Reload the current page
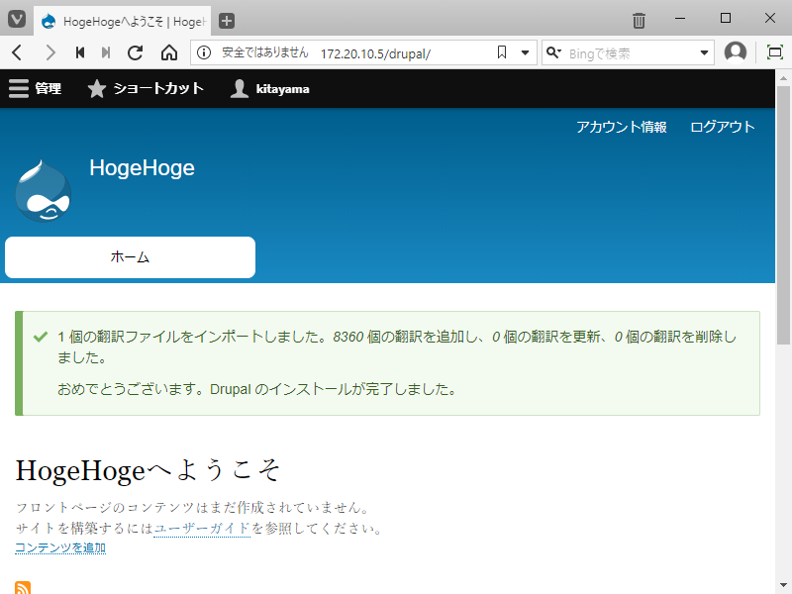The height and width of the screenshot is (594, 792). coord(135,52)
